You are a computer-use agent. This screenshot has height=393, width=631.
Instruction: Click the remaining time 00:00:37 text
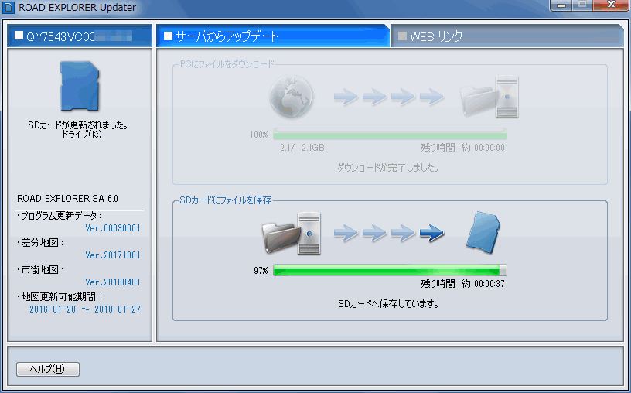462,284
